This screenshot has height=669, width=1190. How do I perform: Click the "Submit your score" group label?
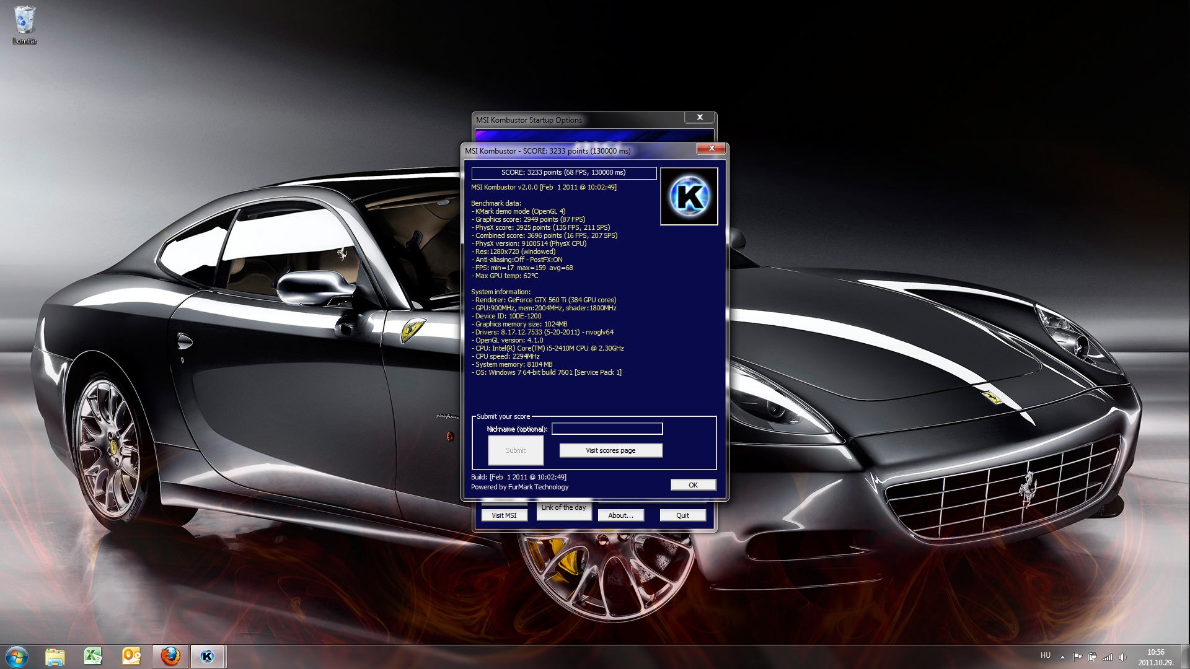(503, 416)
